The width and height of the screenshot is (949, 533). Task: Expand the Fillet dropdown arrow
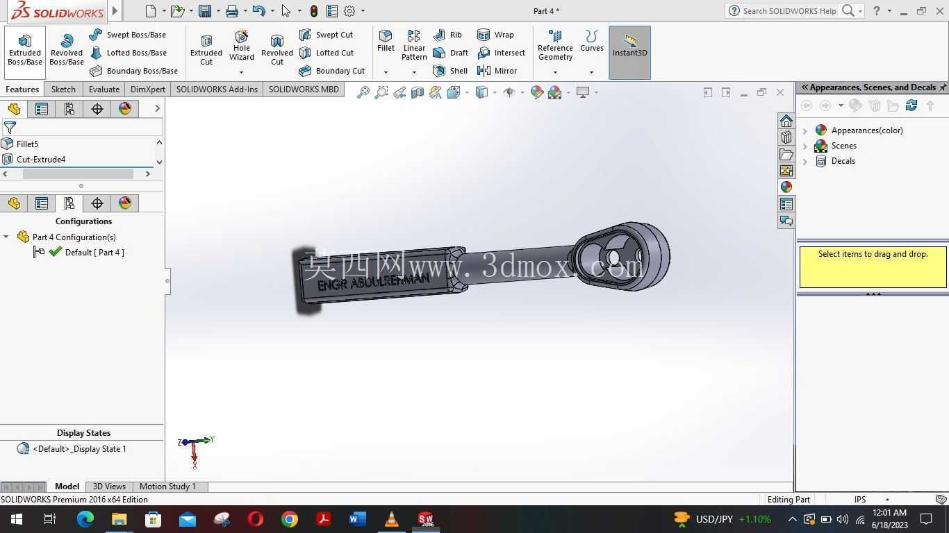(386, 72)
